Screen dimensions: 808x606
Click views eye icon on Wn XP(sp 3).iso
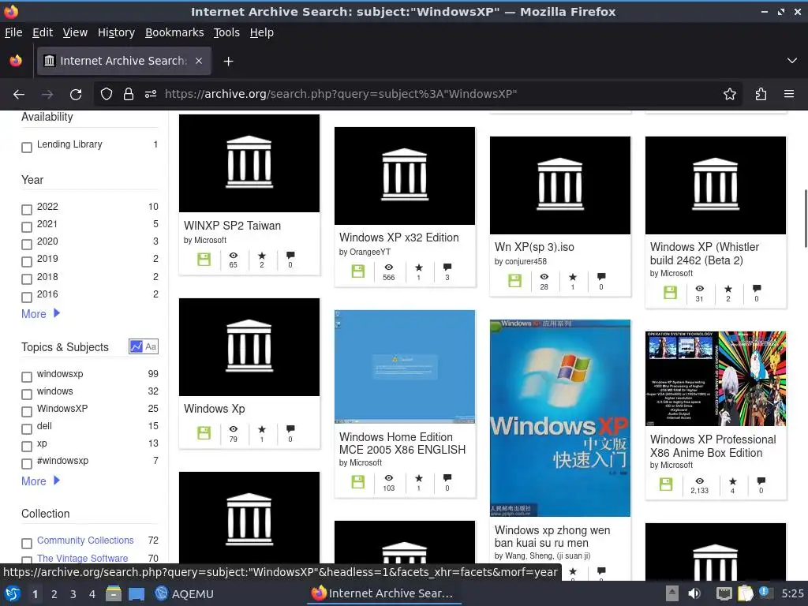[544, 277]
